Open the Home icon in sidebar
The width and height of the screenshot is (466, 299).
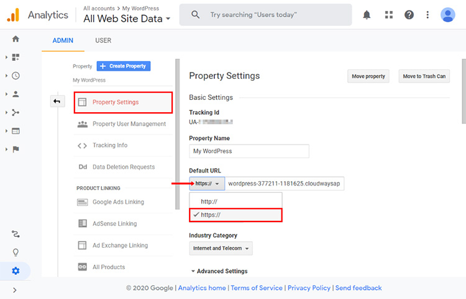(16, 39)
